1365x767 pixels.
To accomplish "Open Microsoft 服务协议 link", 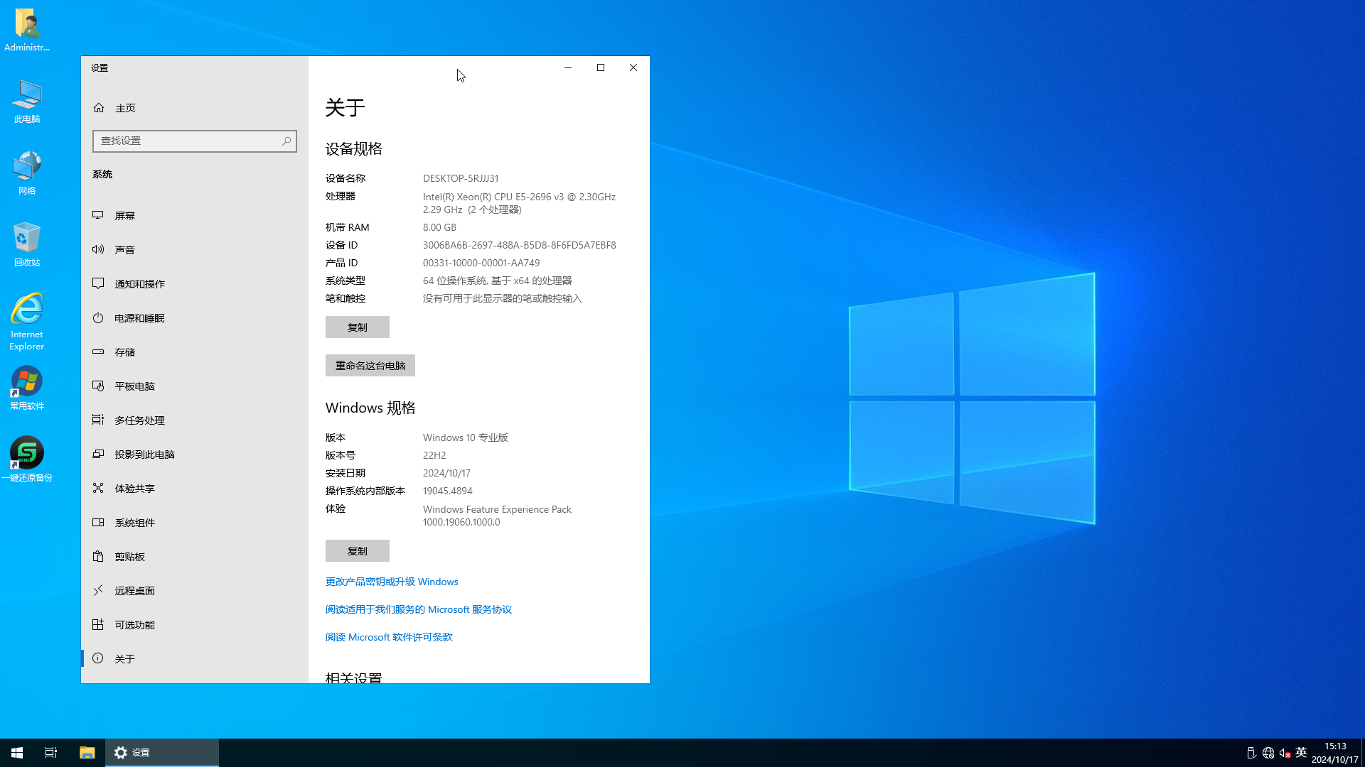I will pos(419,609).
